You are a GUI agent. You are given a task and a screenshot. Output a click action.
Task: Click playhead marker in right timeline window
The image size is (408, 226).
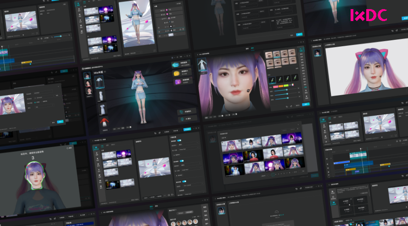(x=361, y=149)
